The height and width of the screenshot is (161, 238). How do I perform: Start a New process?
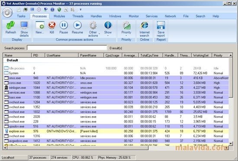click(40, 28)
